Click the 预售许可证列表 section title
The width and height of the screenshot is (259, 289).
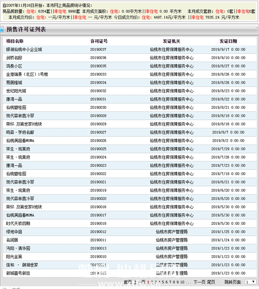26,29
